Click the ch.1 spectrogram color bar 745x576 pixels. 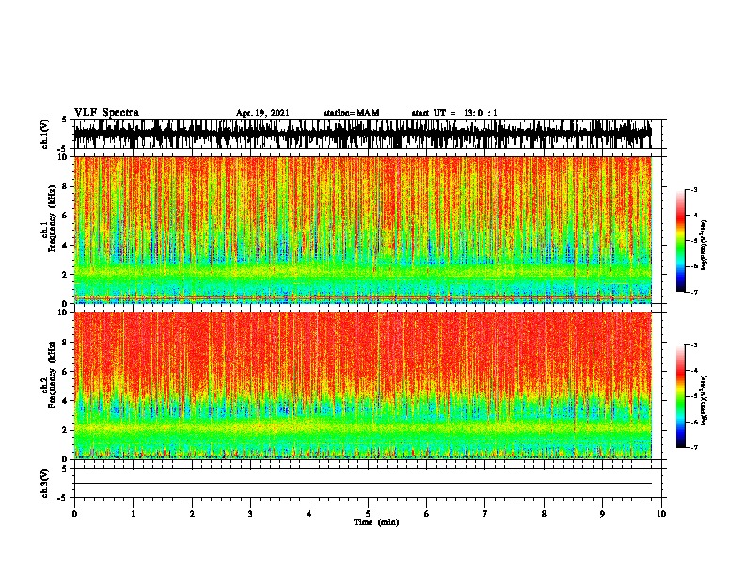(680, 241)
